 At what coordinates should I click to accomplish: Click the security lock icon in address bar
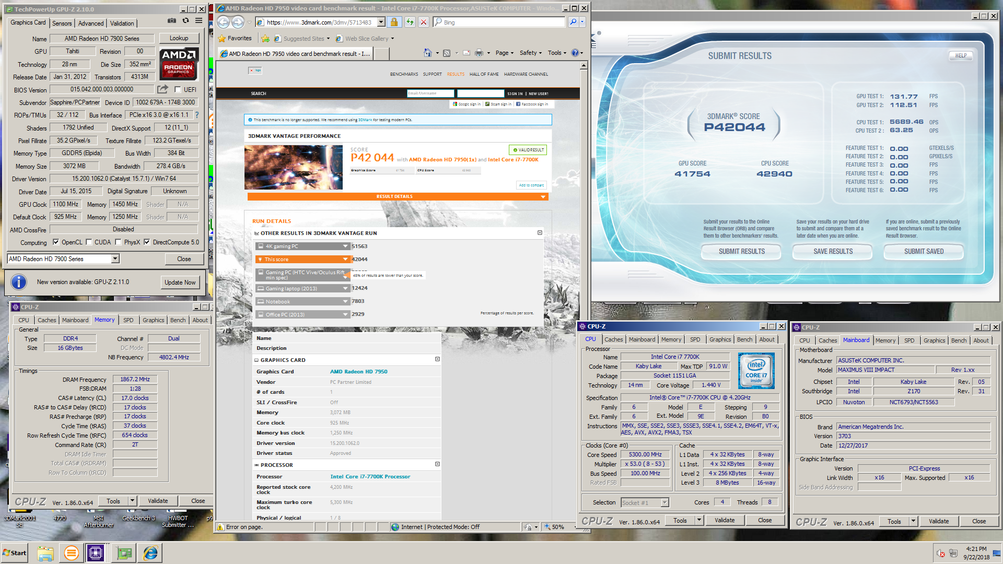pos(394,22)
